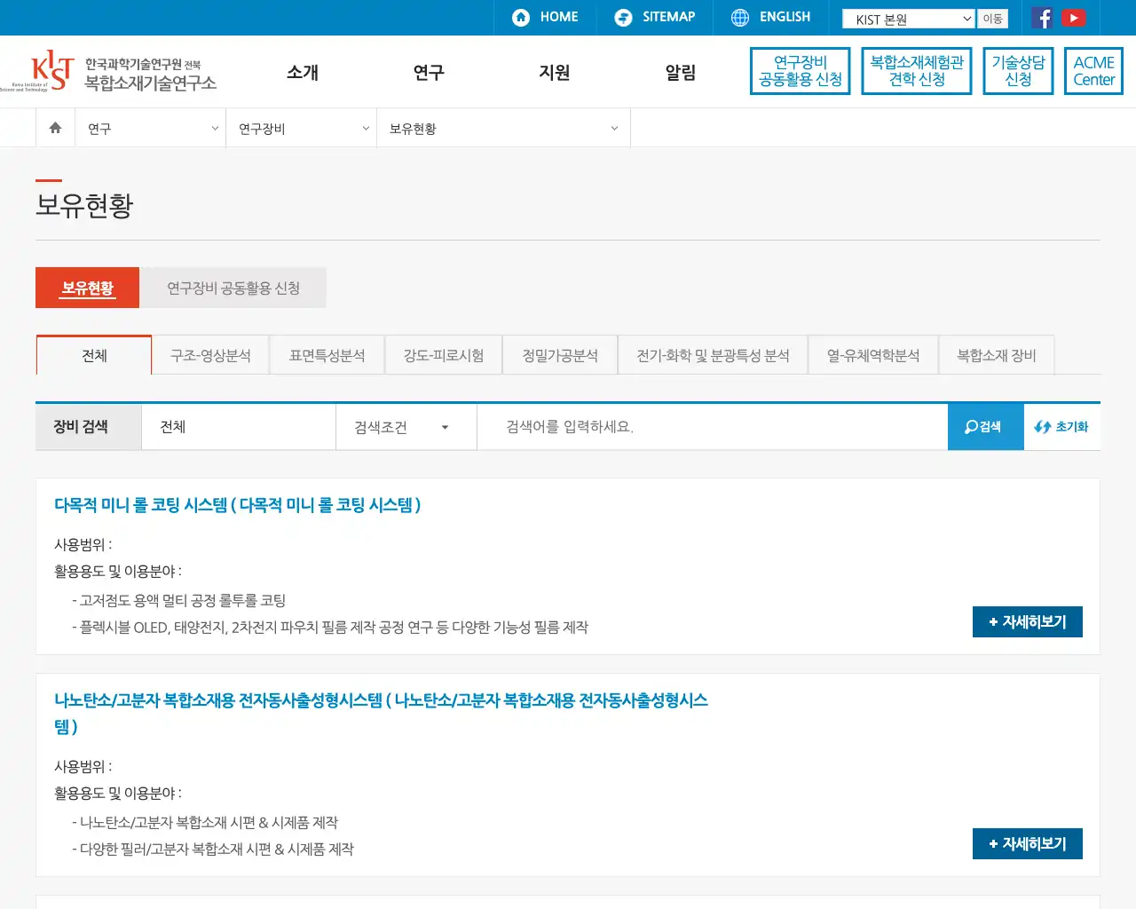1136x909 pixels.
Task: Click the 보유현황 page heading
Action: click(x=84, y=205)
